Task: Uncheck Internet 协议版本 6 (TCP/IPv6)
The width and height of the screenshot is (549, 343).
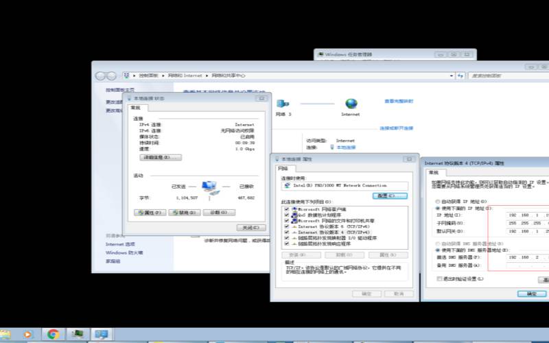Action: pos(287,226)
